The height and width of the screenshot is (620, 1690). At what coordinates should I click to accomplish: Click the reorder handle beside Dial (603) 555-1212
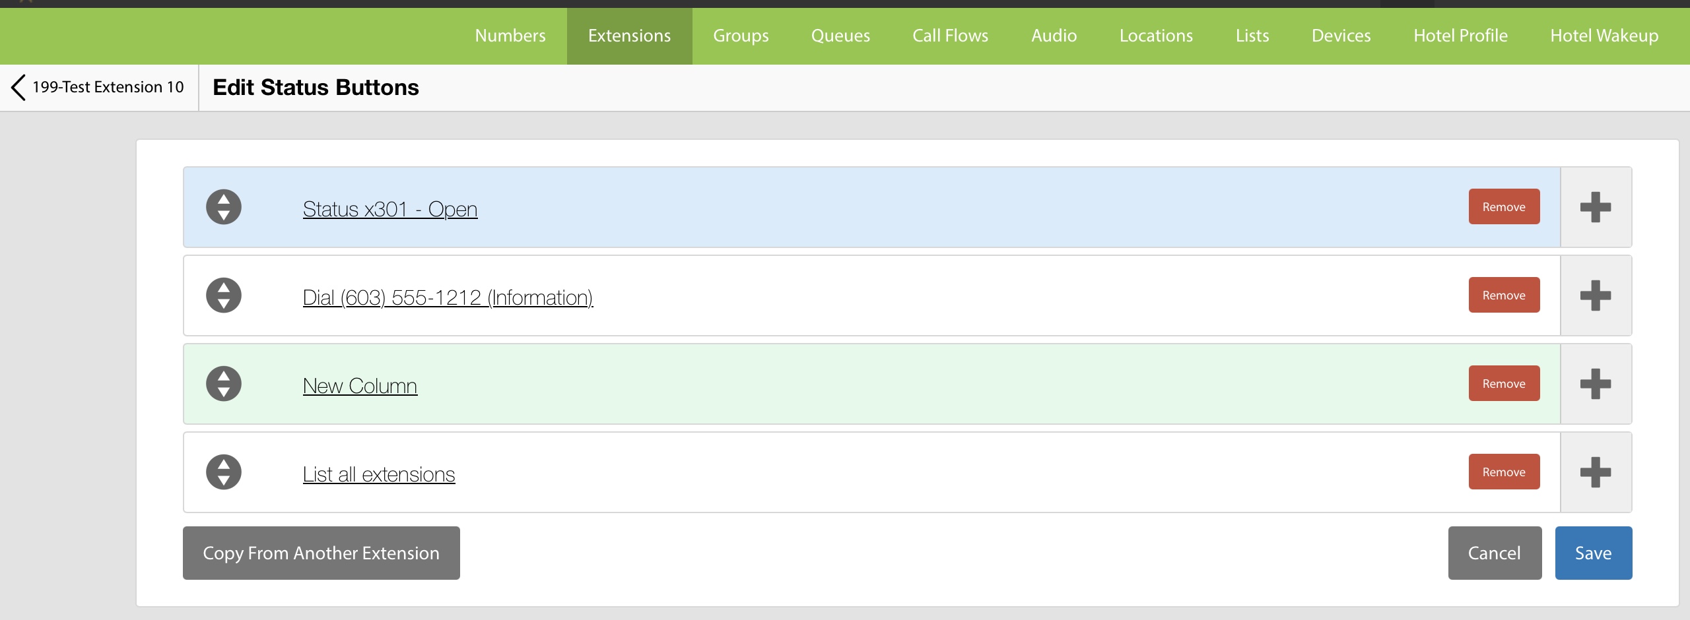pos(224,295)
